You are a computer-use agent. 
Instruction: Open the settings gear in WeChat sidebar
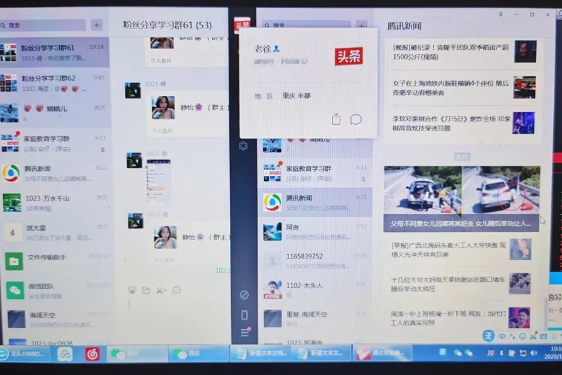coord(244,145)
